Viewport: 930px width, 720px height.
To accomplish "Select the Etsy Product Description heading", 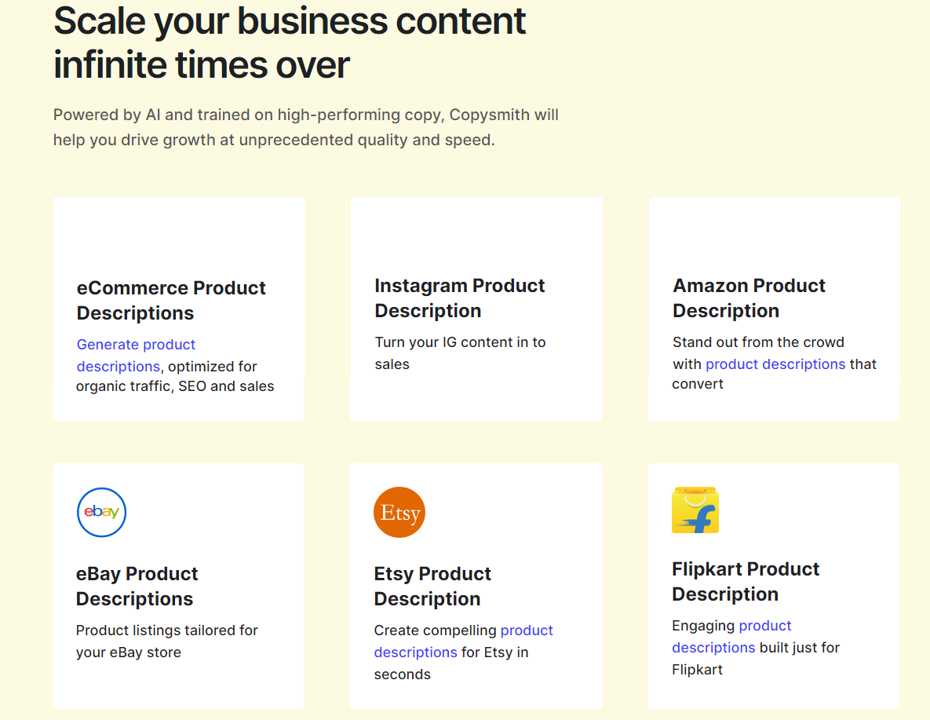I will point(432,586).
